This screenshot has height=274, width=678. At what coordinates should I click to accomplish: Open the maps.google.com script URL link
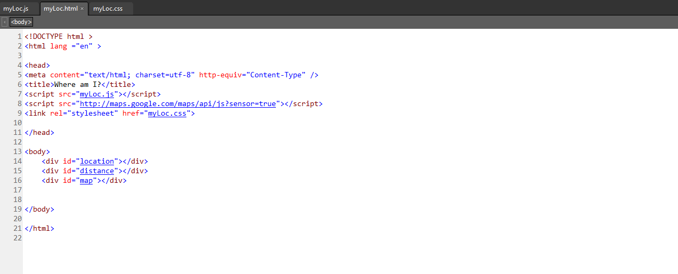178,104
